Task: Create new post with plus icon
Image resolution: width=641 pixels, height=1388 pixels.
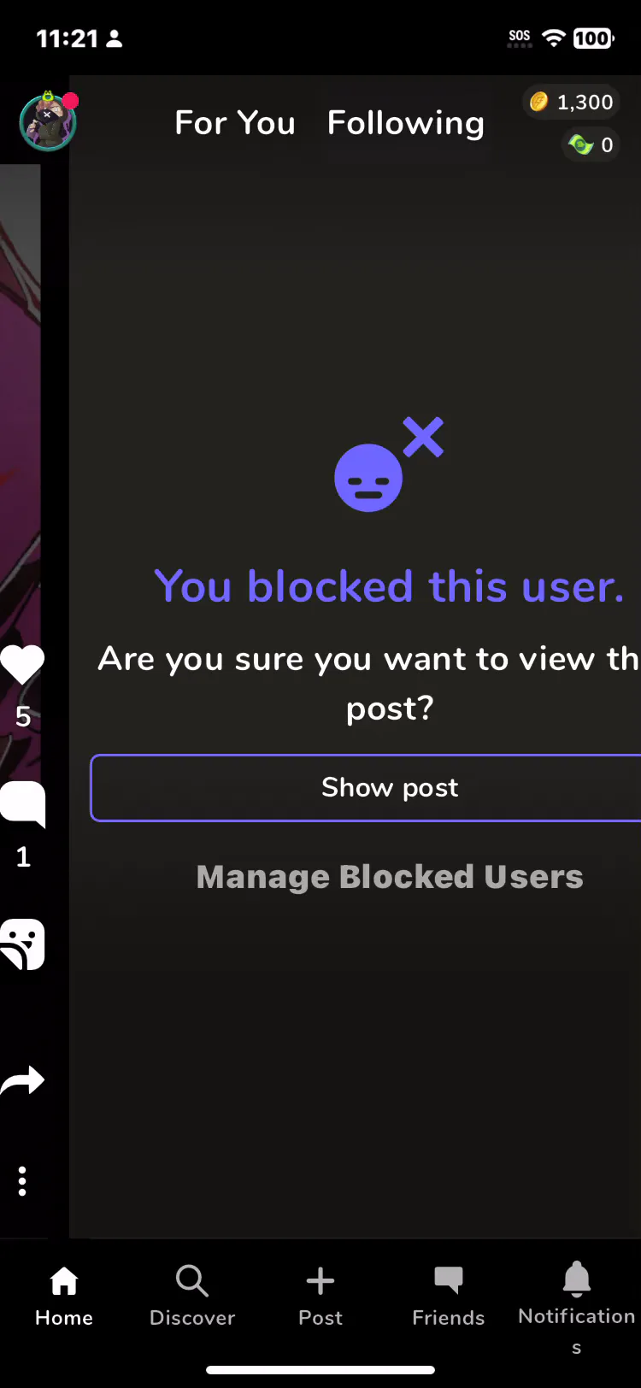Action: point(320,1296)
